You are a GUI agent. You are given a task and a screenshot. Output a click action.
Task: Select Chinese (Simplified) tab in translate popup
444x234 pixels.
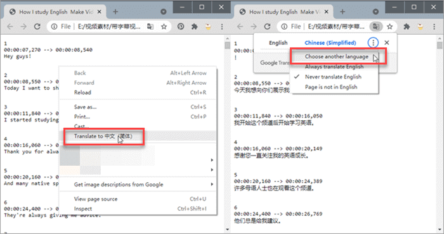(x=330, y=43)
